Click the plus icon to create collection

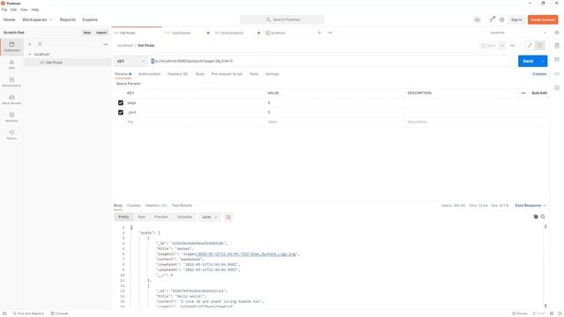pyautogui.click(x=30, y=44)
